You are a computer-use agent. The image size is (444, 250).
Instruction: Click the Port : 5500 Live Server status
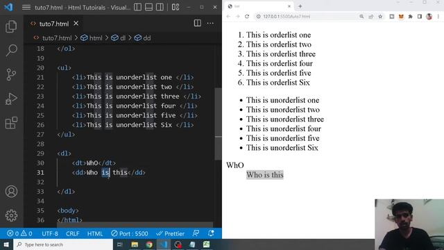pos(130,233)
